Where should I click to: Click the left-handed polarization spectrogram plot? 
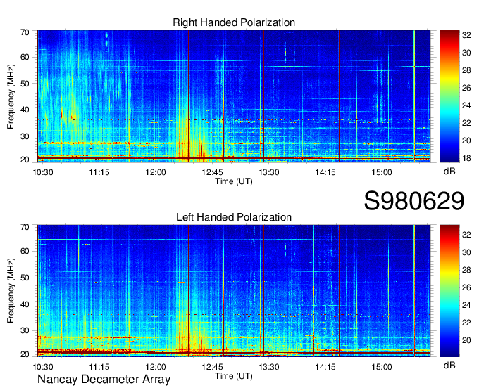234,291
